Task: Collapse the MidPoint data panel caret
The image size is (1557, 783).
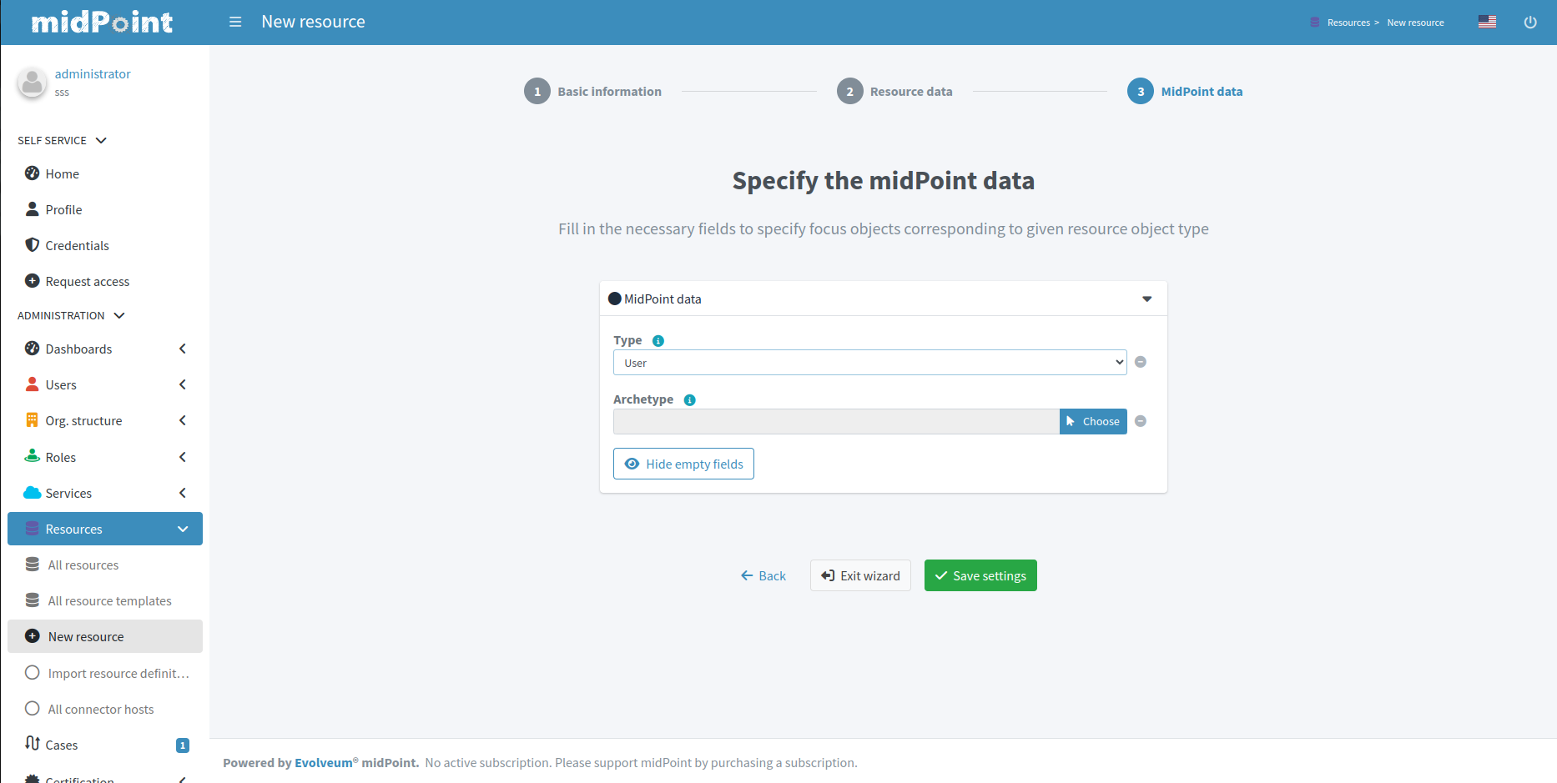Action: [x=1146, y=299]
